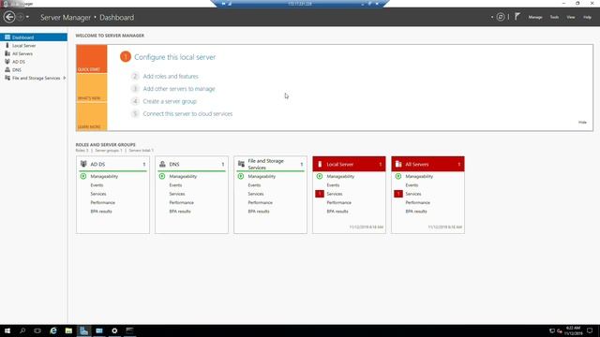600x337 pixels.
Task: Open taskbar search
Action: [22, 330]
